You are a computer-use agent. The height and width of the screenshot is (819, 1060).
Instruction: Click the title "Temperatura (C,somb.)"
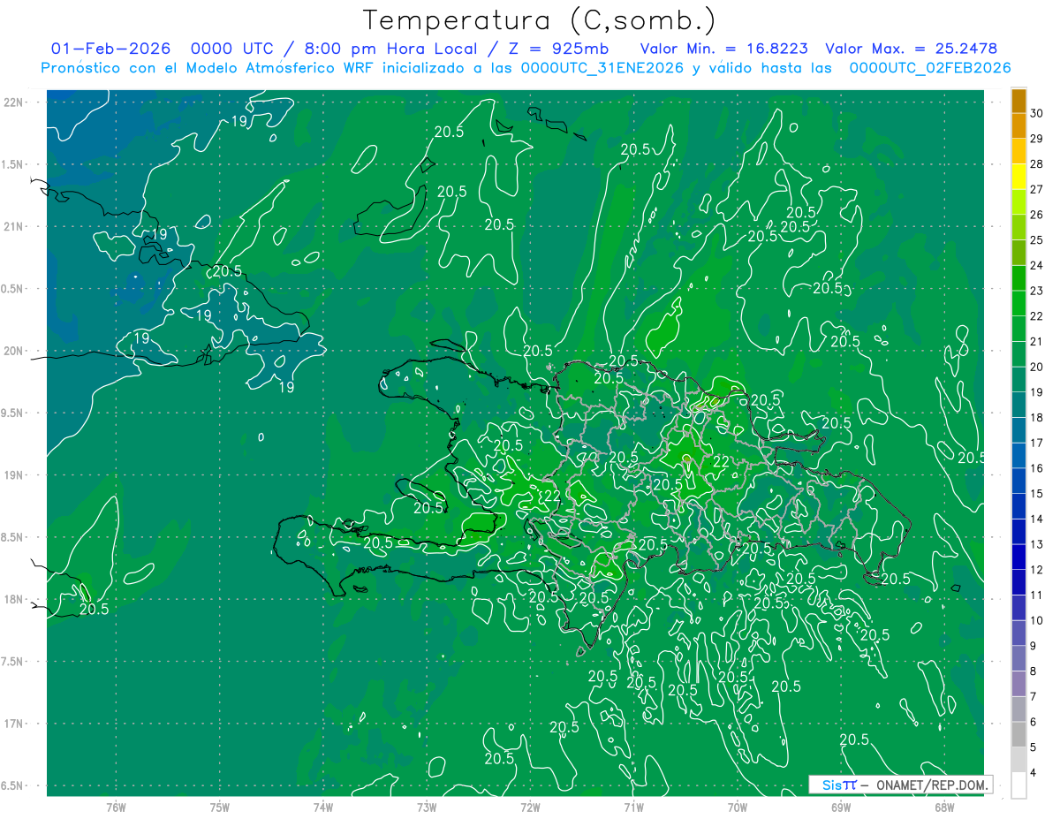coord(540,20)
